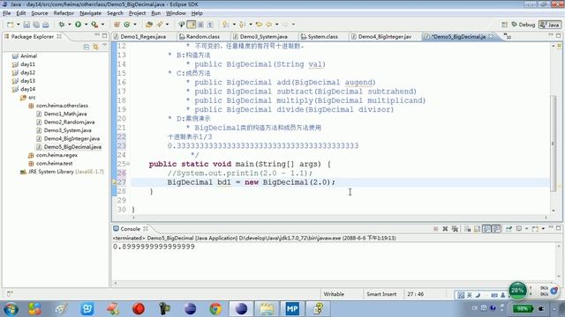Viewport: 565px width, 317px height.
Task: Open the Open Console dropdown arrow
Action: point(543,229)
